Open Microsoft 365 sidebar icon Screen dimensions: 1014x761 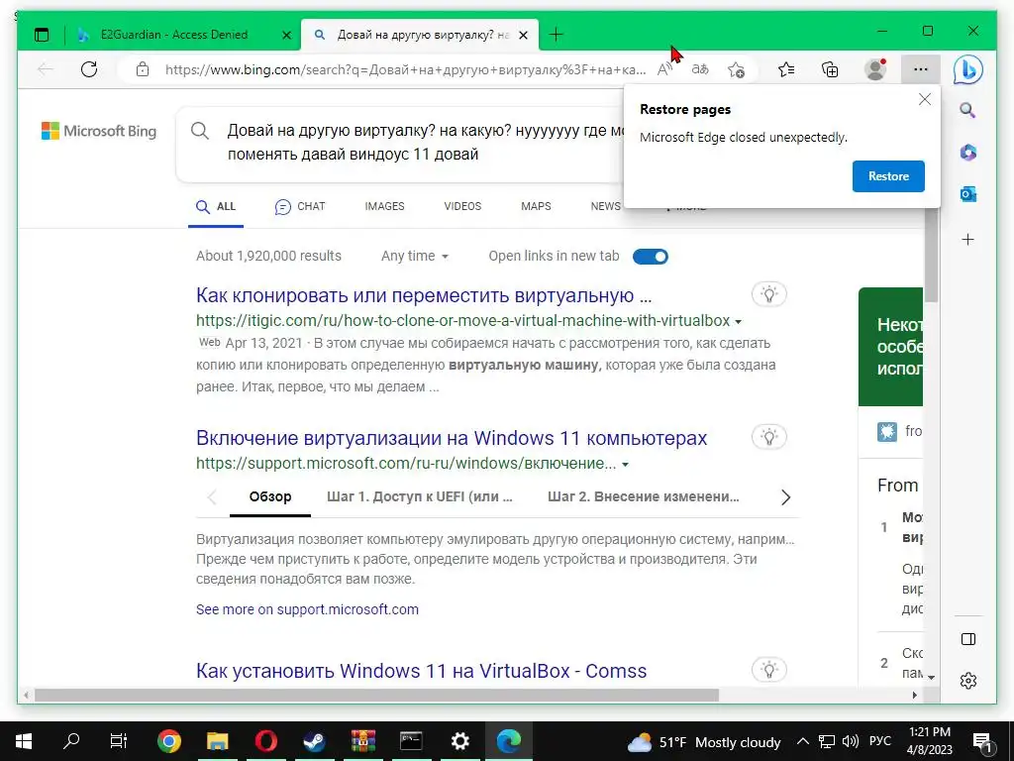coord(968,152)
